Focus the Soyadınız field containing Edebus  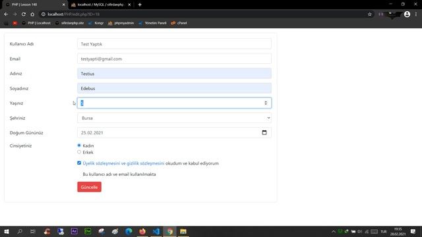(x=174, y=88)
